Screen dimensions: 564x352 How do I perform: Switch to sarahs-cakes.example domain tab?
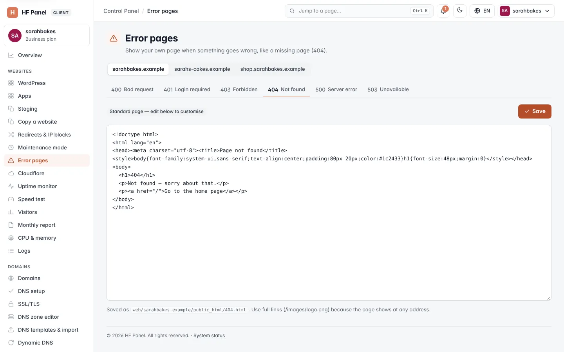(x=202, y=69)
